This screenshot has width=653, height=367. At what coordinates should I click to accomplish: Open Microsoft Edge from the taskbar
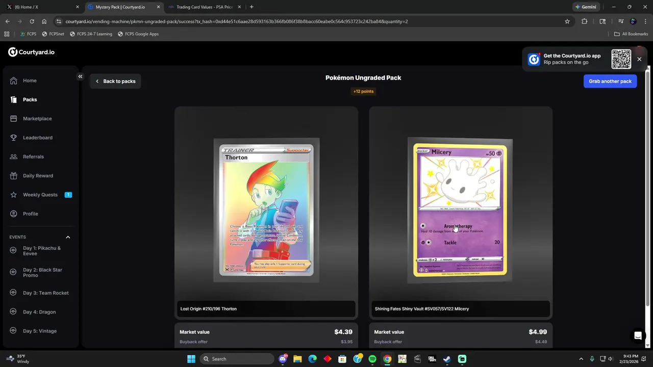click(x=312, y=359)
